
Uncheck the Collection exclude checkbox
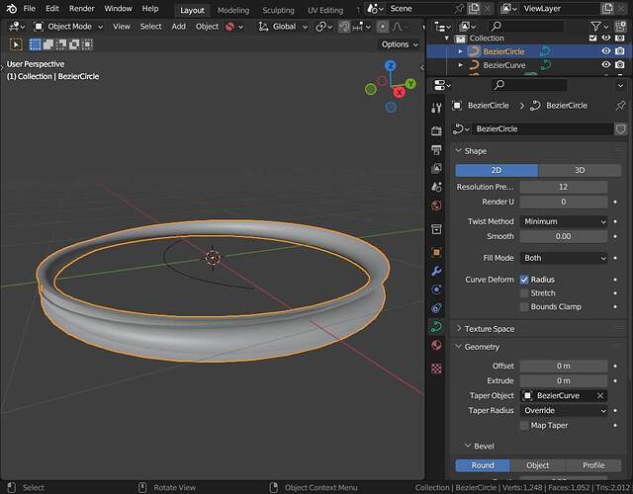click(592, 38)
